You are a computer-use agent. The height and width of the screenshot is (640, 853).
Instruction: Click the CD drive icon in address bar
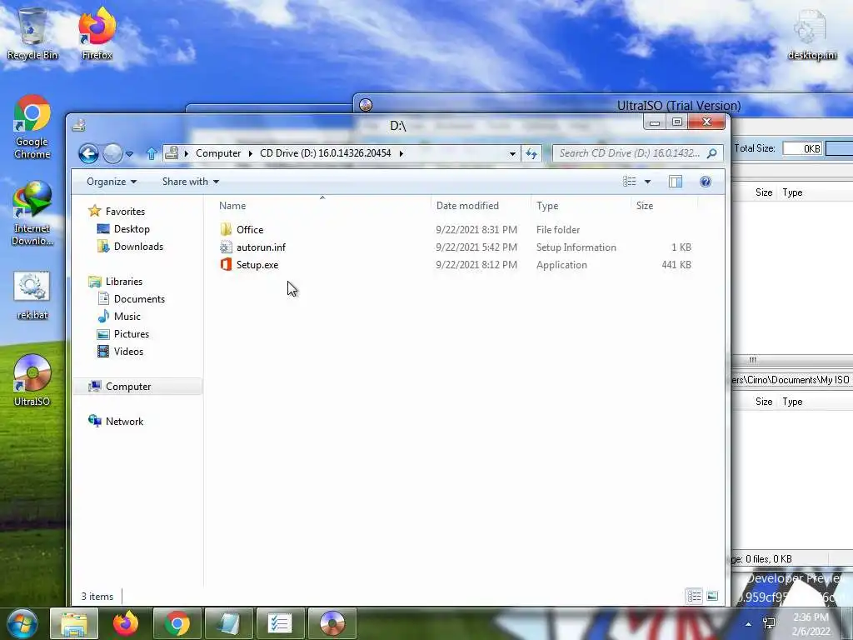(172, 153)
